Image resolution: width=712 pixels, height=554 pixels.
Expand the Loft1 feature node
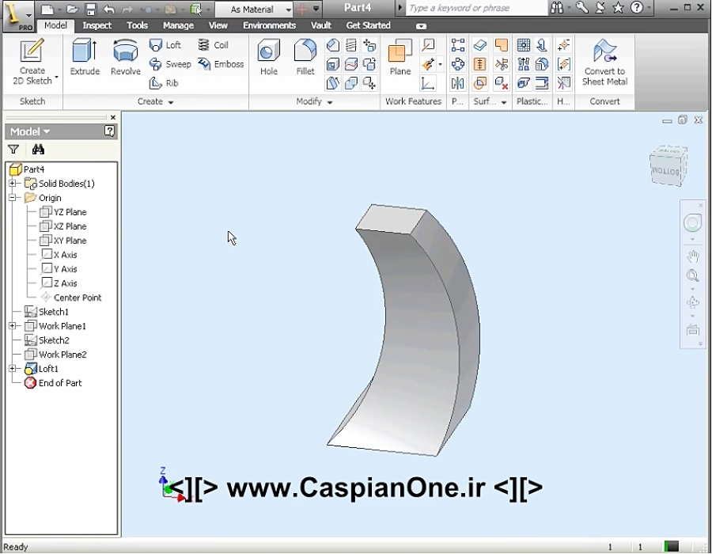(x=13, y=368)
